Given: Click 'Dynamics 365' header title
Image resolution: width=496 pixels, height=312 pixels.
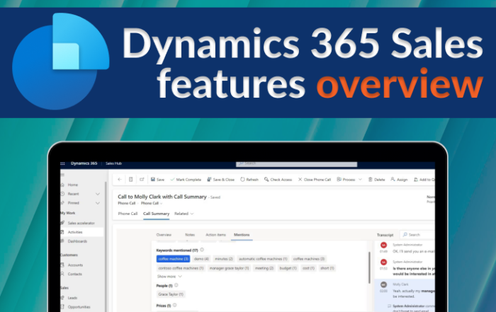Looking at the screenshot, I should [84, 163].
